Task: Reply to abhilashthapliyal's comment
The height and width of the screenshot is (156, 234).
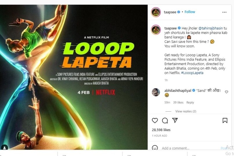Action: tap(190, 102)
